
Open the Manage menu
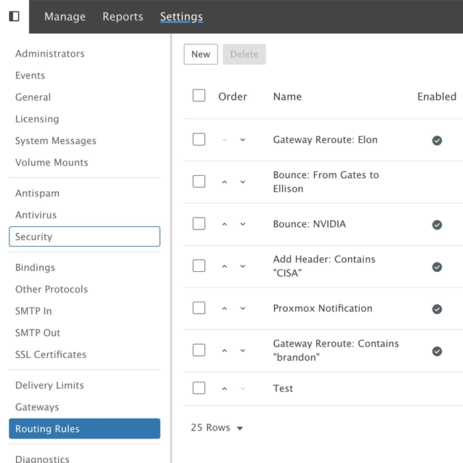click(65, 17)
